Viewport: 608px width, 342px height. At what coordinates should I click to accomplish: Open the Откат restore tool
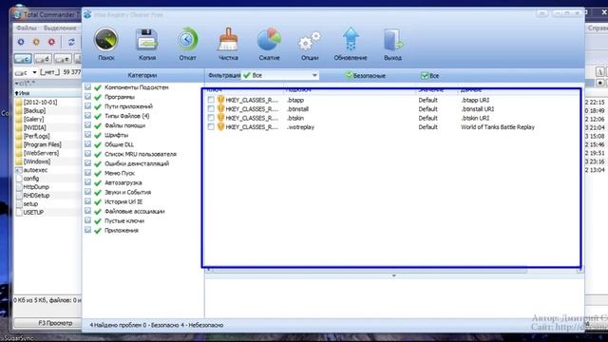pos(187,44)
